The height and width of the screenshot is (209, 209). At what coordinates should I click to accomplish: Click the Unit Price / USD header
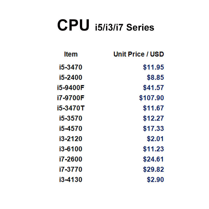138,54
